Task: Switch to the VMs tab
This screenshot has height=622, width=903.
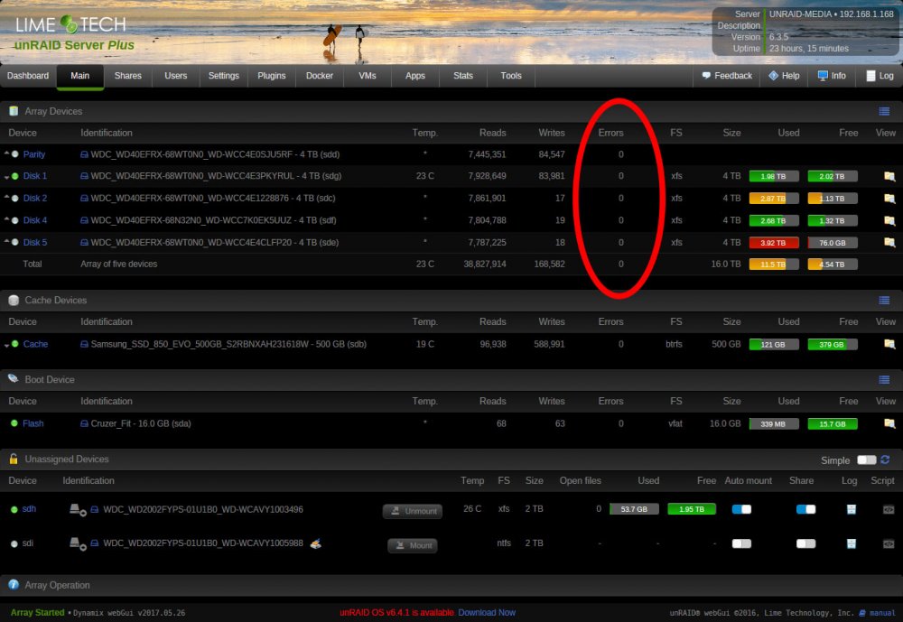Action: click(367, 76)
